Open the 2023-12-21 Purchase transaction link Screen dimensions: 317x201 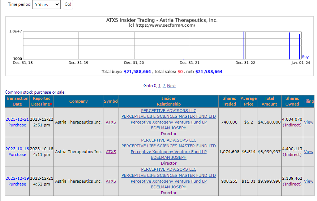17,122
